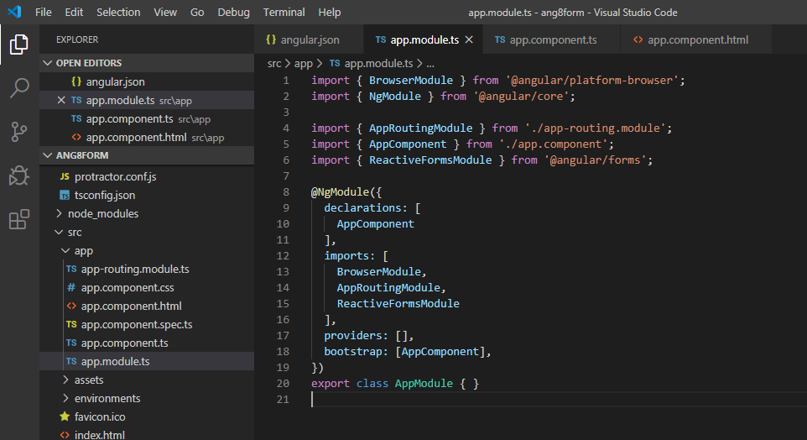The height and width of the screenshot is (440, 807).
Task: Expand the environments folder
Action: point(107,398)
